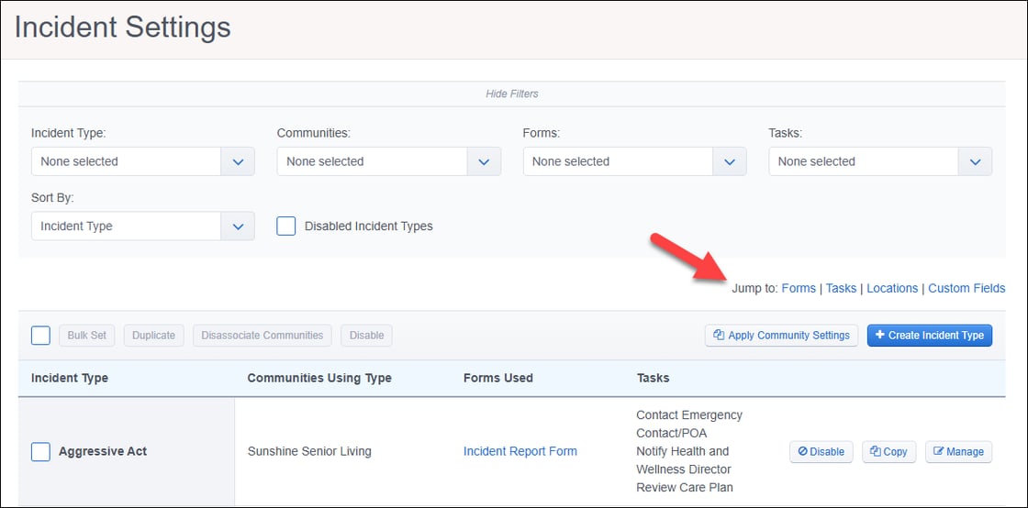Enable the Disabled Incident Types checkbox

click(285, 226)
